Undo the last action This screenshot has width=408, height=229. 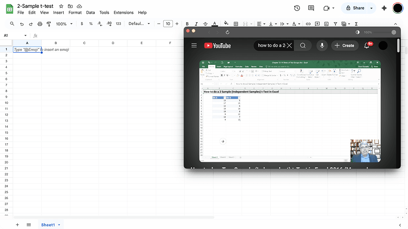click(x=22, y=24)
